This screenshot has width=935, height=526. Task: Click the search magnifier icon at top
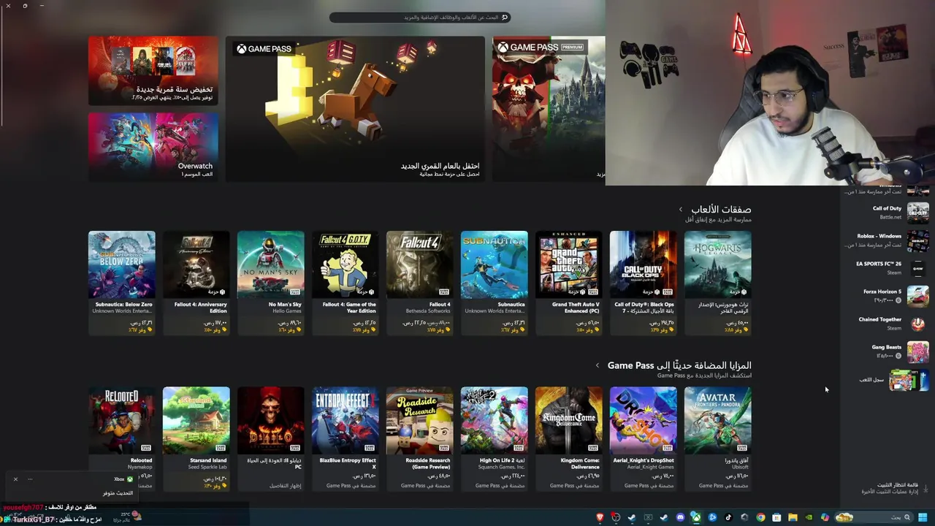504,17
